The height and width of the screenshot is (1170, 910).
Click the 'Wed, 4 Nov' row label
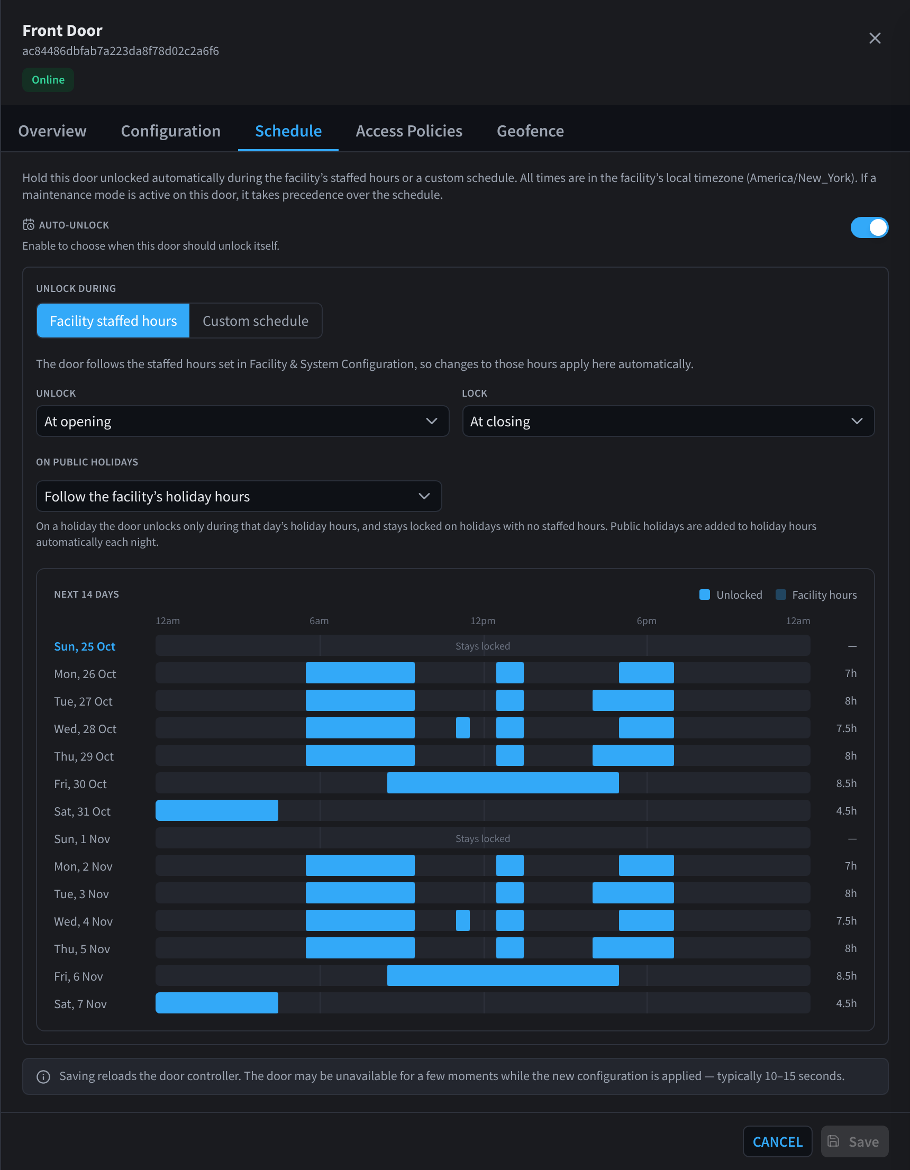tap(83, 921)
